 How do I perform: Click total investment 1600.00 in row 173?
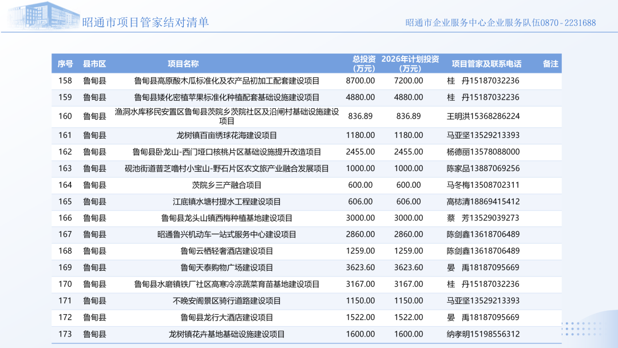click(x=360, y=334)
